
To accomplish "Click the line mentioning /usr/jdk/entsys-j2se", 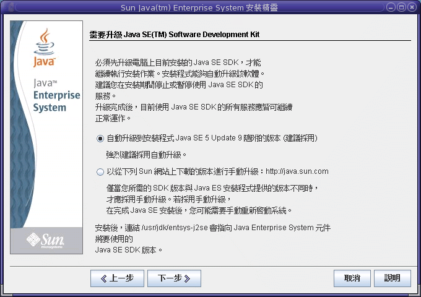I will coord(212,228).
